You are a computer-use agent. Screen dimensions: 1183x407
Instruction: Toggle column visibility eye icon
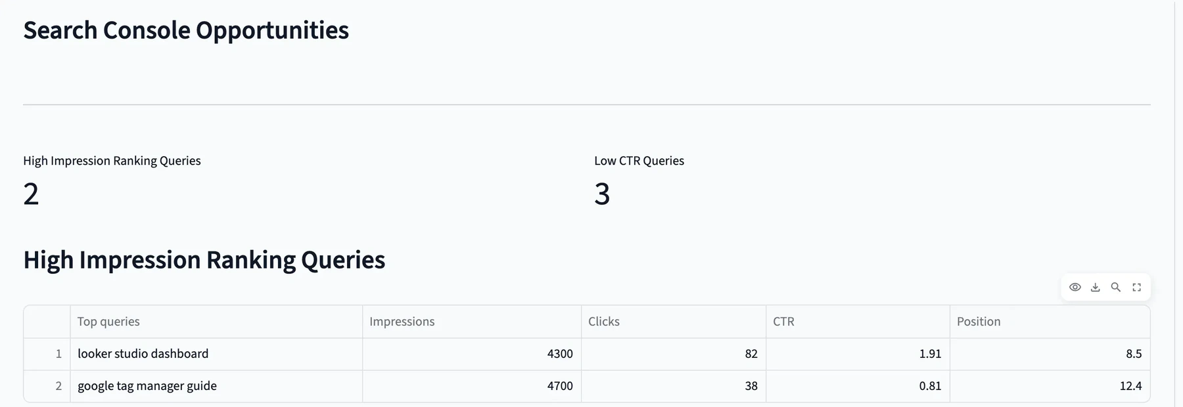tap(1075, 288)
